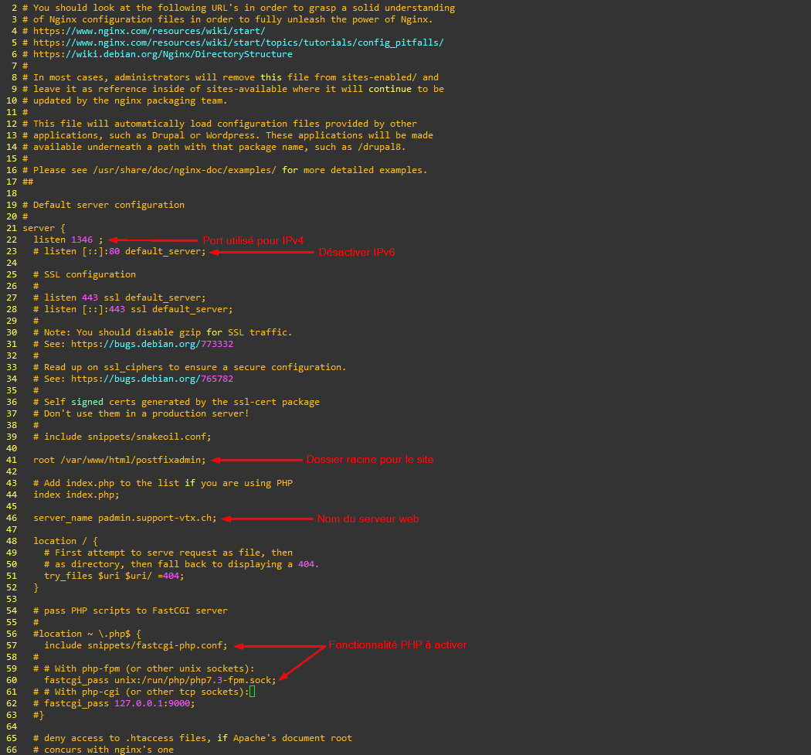Screen dimensions: 811x755
Task: Click 'fastcgi_pass unix:/run/php/php7.3-fpm.sock;' line
Action: [x=161, y=680]
